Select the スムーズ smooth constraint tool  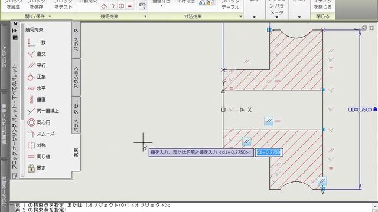tap(41, 134)
